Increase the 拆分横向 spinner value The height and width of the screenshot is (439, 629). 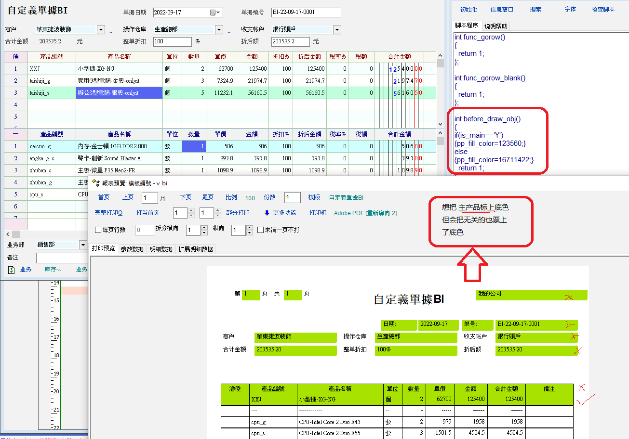point(204,228)
